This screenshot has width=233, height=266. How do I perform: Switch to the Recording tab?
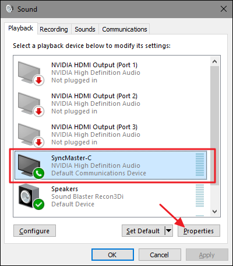54,29
